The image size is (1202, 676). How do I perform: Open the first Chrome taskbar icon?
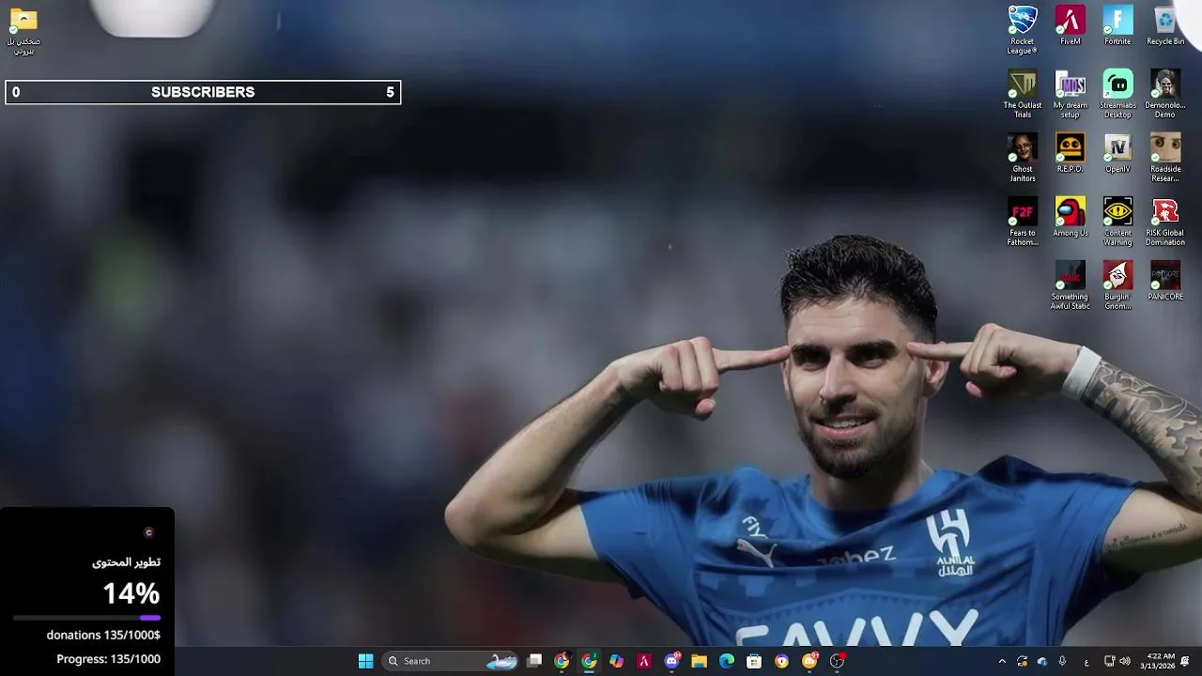(562, 661)
